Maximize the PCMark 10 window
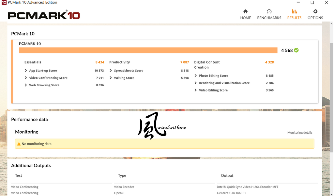The height and width of the screenshot is (196, 334). point(312,2)
